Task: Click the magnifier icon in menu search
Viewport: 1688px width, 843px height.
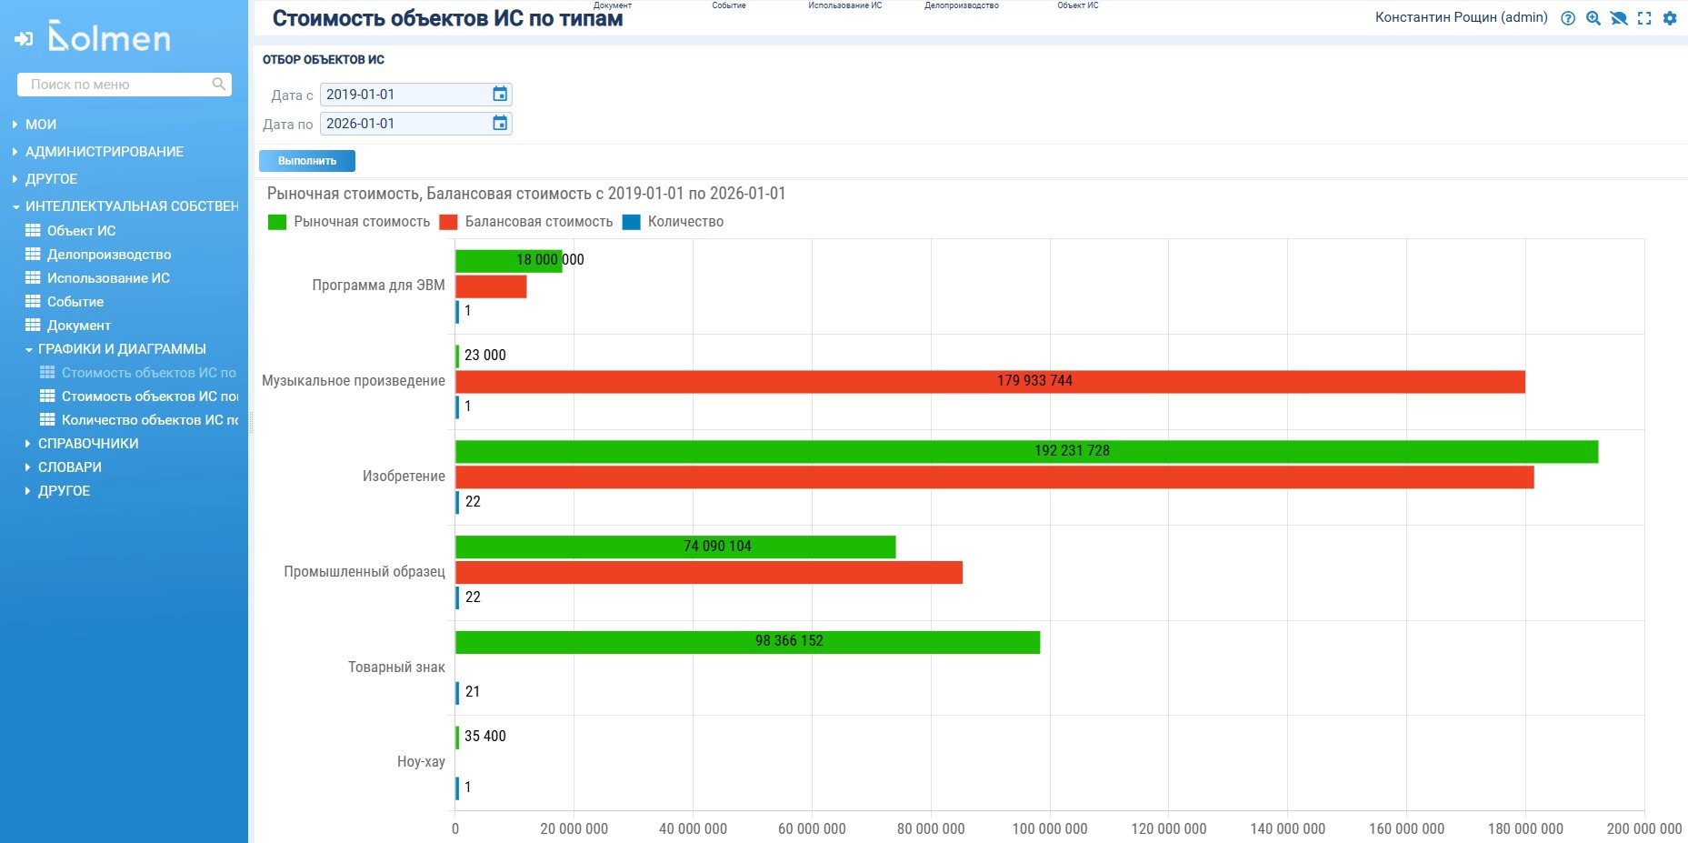Action: 218,85
